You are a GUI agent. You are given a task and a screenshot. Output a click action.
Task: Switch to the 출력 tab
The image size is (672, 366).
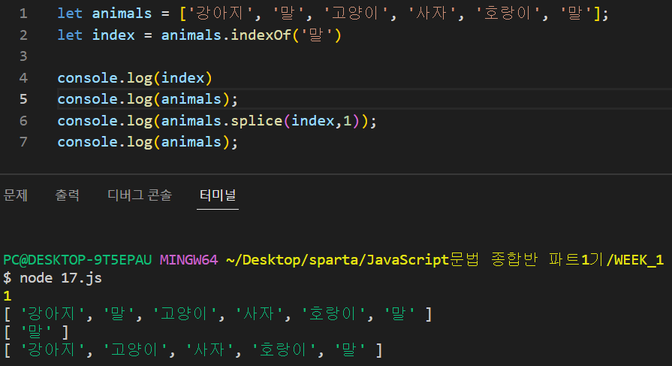coord(68,195)
